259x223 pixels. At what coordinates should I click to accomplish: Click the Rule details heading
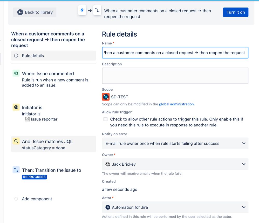coord(119,34)
